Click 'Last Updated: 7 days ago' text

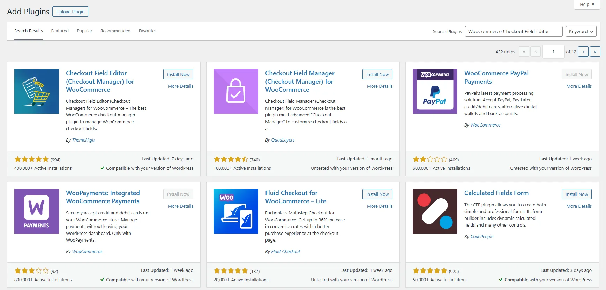[167, 159]
